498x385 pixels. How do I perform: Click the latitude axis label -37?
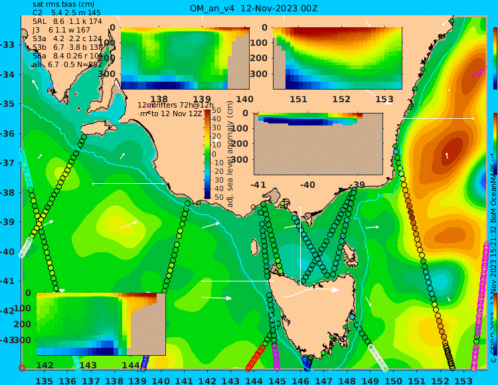tap(7, 163)
